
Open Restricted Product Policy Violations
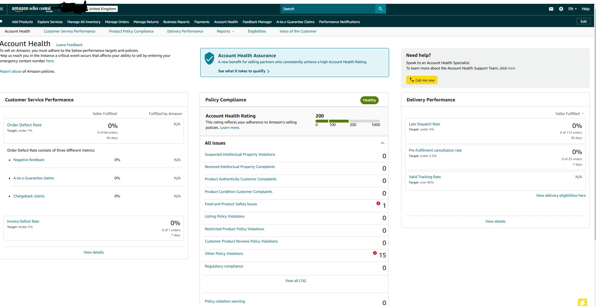coord(234,229)
